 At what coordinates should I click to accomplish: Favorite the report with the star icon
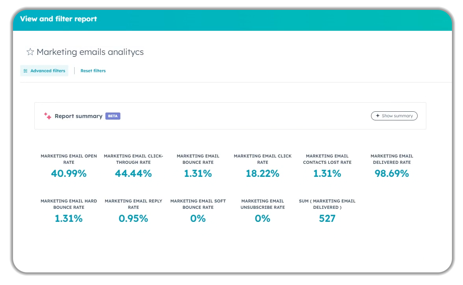(x=30, y=52)
